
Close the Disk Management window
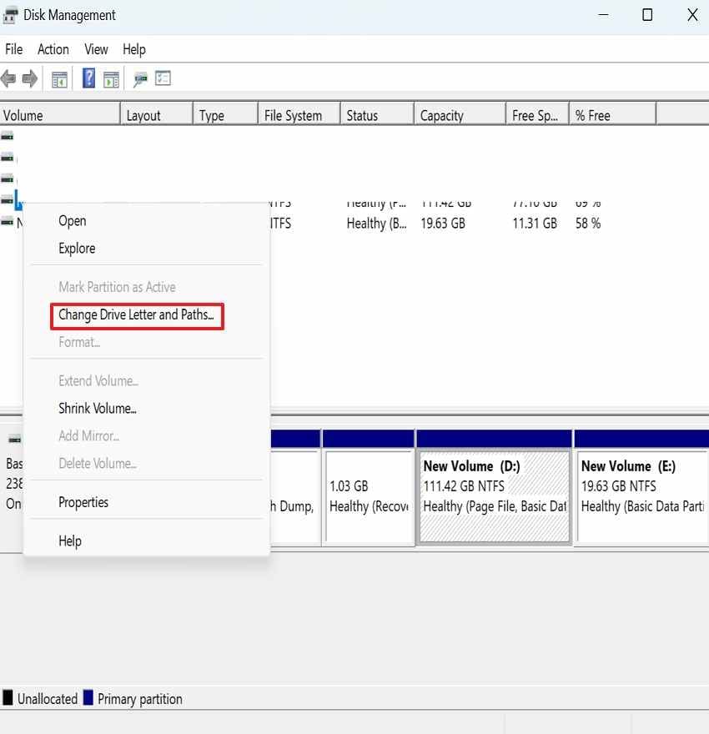(x=692, y=15)
